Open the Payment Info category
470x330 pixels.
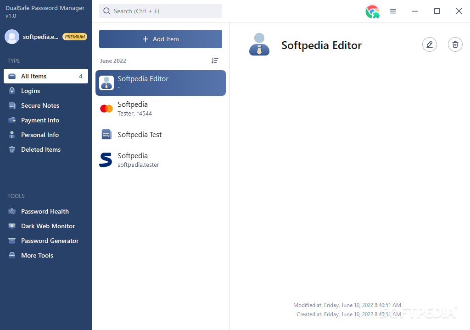[46, 120]
